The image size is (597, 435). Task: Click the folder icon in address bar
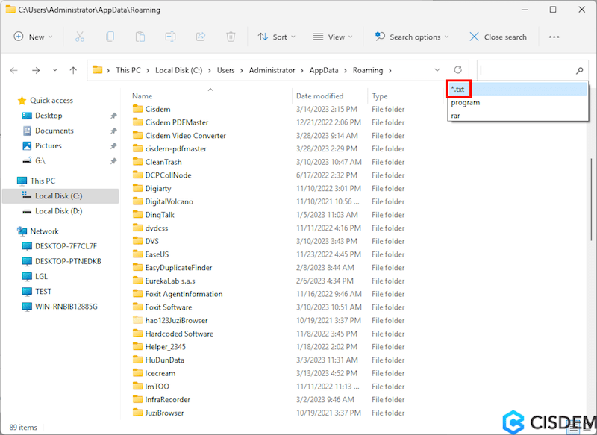[98, 70]
